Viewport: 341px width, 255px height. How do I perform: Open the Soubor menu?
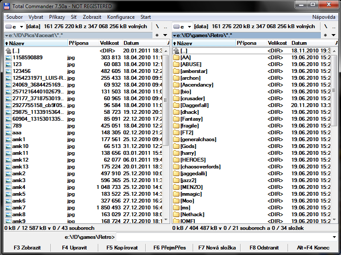pyautogui.click(x=15, y=17)
